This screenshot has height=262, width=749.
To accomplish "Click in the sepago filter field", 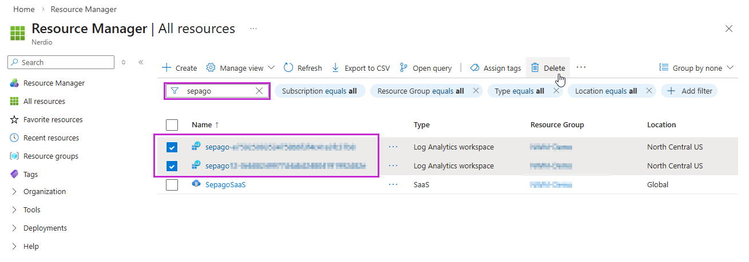I will click(x=217, y=91).
